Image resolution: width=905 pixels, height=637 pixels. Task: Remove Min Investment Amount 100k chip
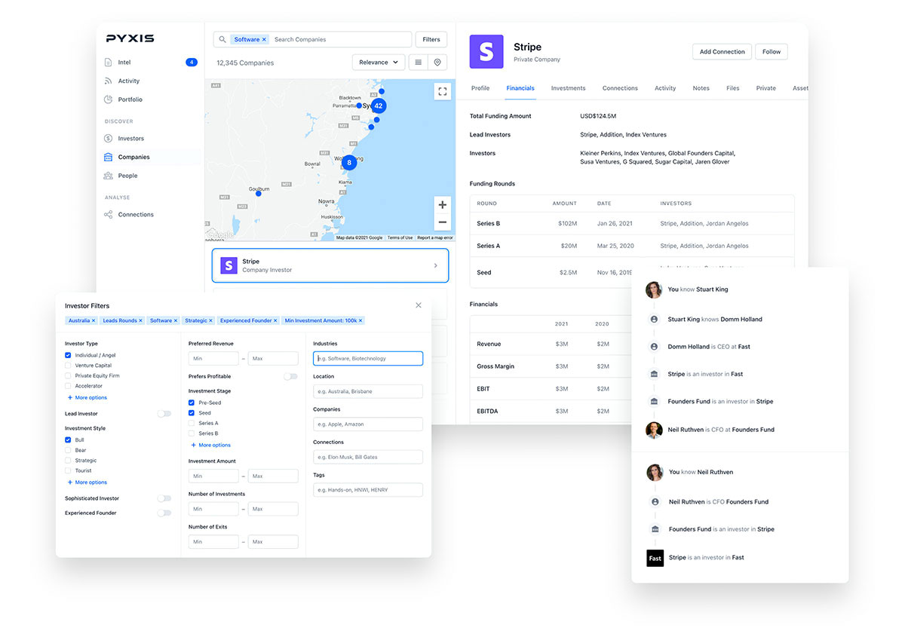pos(360,320)
